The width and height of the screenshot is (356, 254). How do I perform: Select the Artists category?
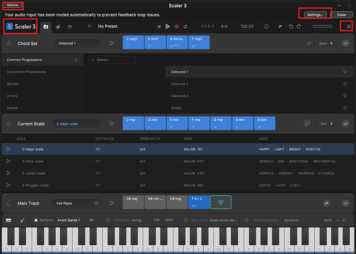[43, 96]
